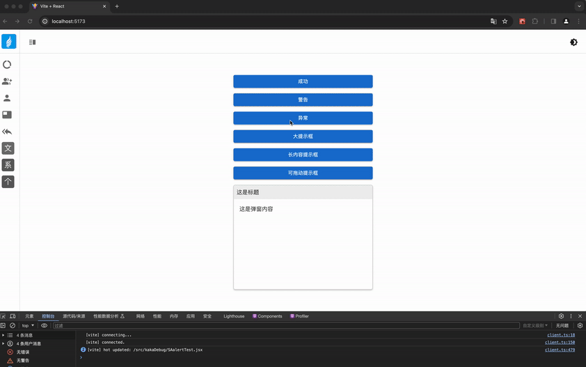
Task: Open the reply-all arrows sidebar icon
Action: point(7,132)
